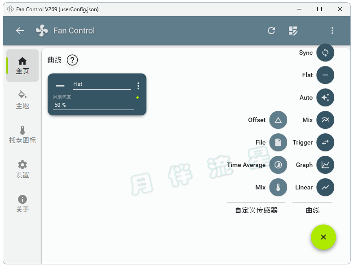Click the fan logo in header
This screenshot has width=354, height=268.
(42, 31)
